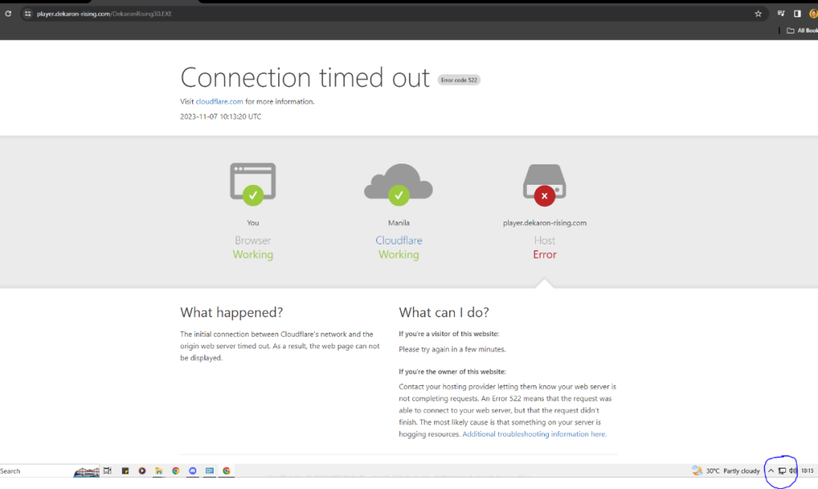Open the Chrome side panel icon
818x489 pixels.
(x=797, y=14)
